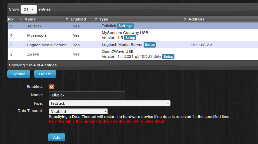Open Setup for MySensors Gateway USB
The width and height of the screenshot is (258, 144).
[130, 38]
